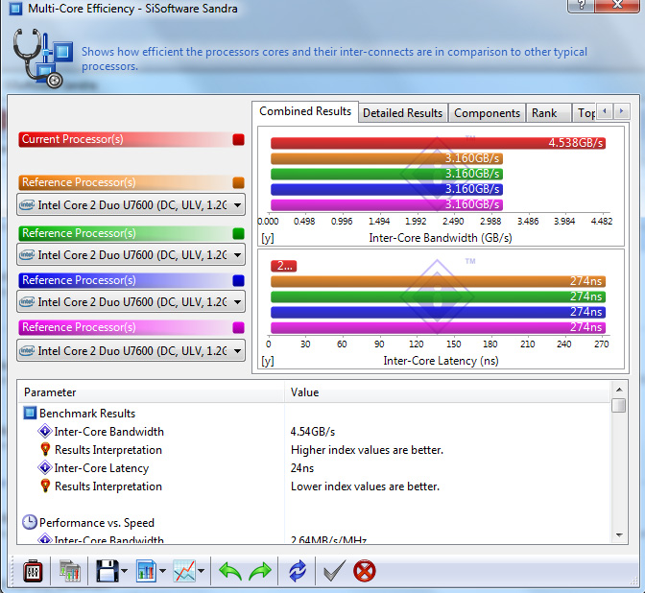Screen dimensions: 645x593
Task: Refresh results with the blue arrows icon
Action: (x=298, y=571)
